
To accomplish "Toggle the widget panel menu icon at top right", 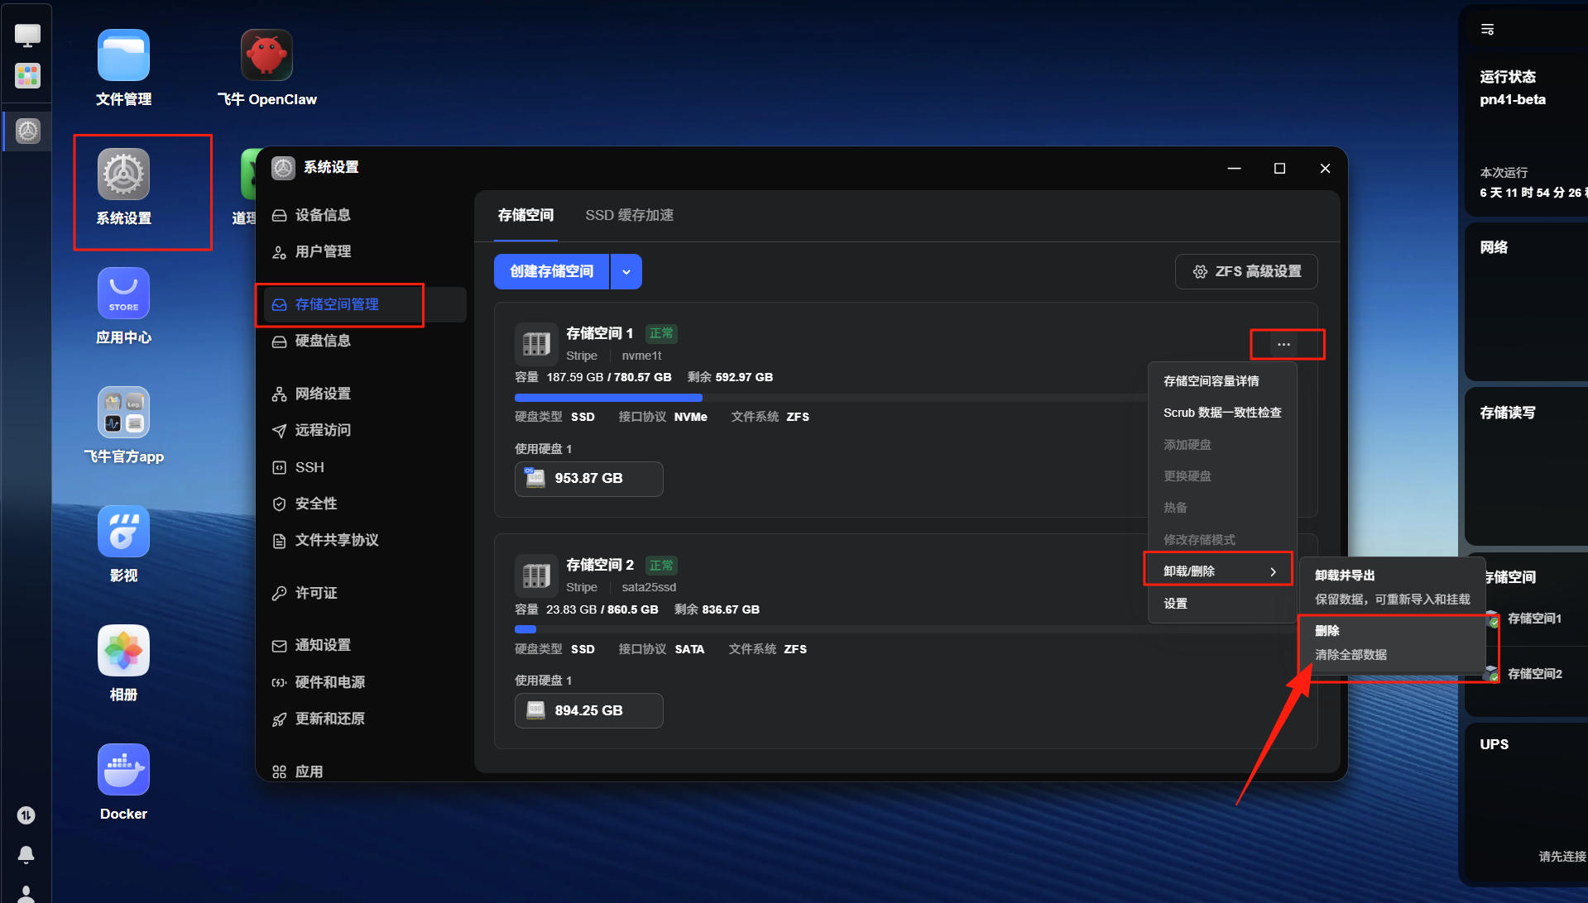I will (1487, 30).
